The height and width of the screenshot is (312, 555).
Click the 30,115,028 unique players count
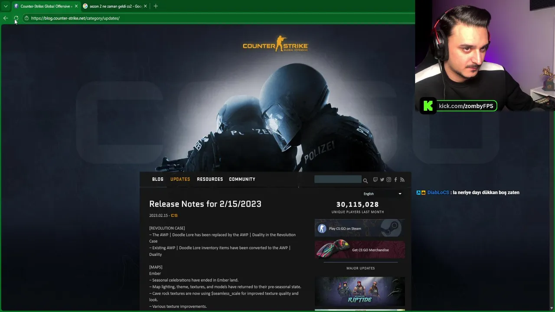[358, 205]
